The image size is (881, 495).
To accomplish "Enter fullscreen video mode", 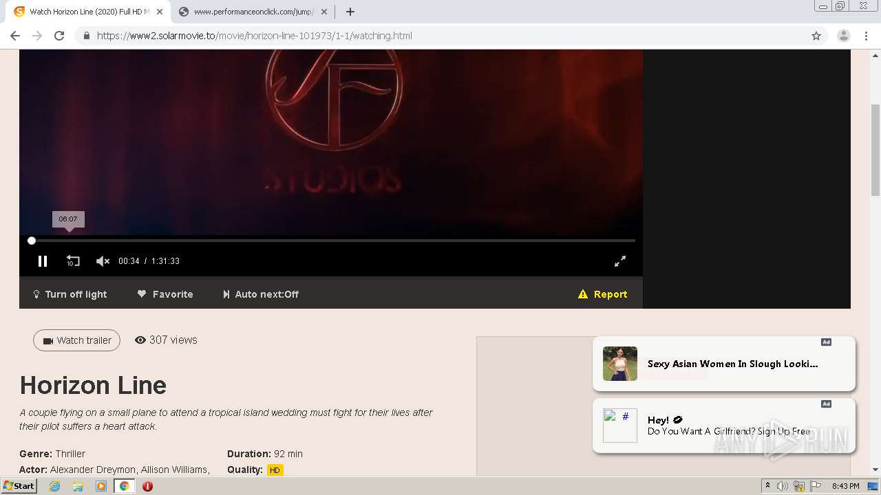I will point(620,261).
